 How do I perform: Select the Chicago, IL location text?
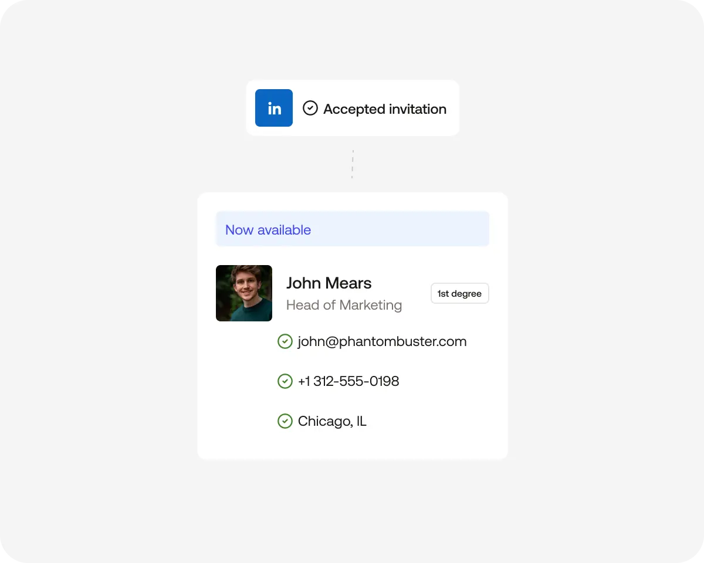(332, 421)
